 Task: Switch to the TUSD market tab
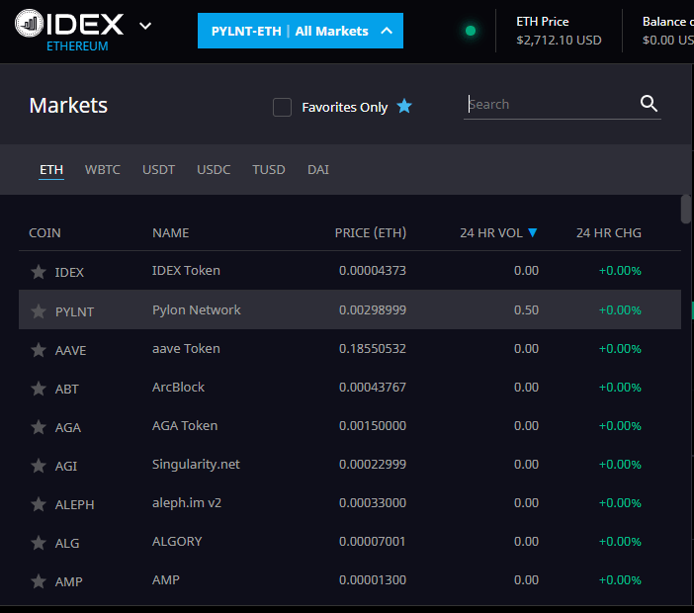269,169
